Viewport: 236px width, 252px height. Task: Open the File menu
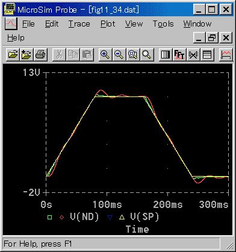coord(28,24)
